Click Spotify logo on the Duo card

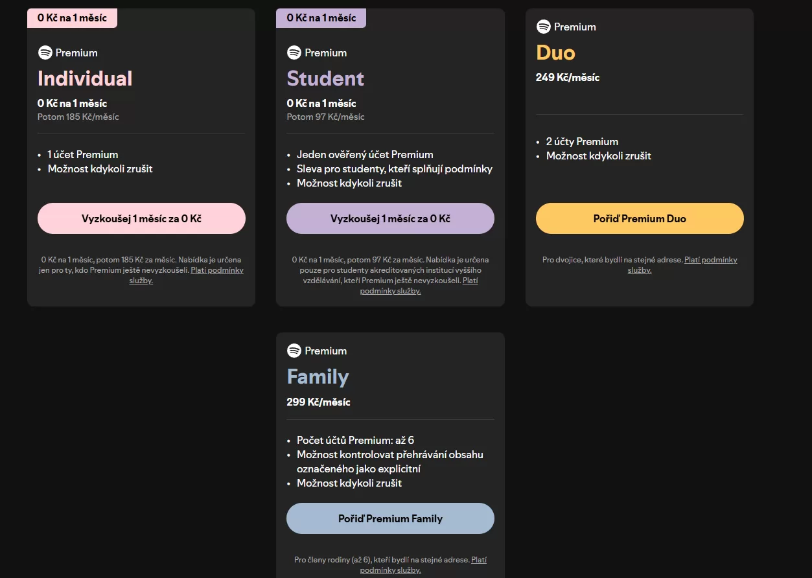543,27
